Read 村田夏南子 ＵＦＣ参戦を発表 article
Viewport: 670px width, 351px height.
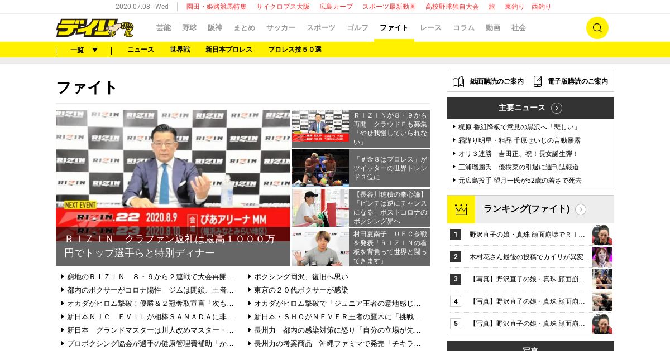point(390,247)
